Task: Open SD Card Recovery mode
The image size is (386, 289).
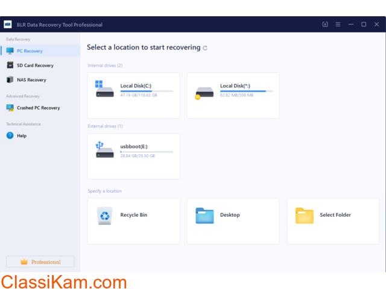Action: [x=40, y=66]
